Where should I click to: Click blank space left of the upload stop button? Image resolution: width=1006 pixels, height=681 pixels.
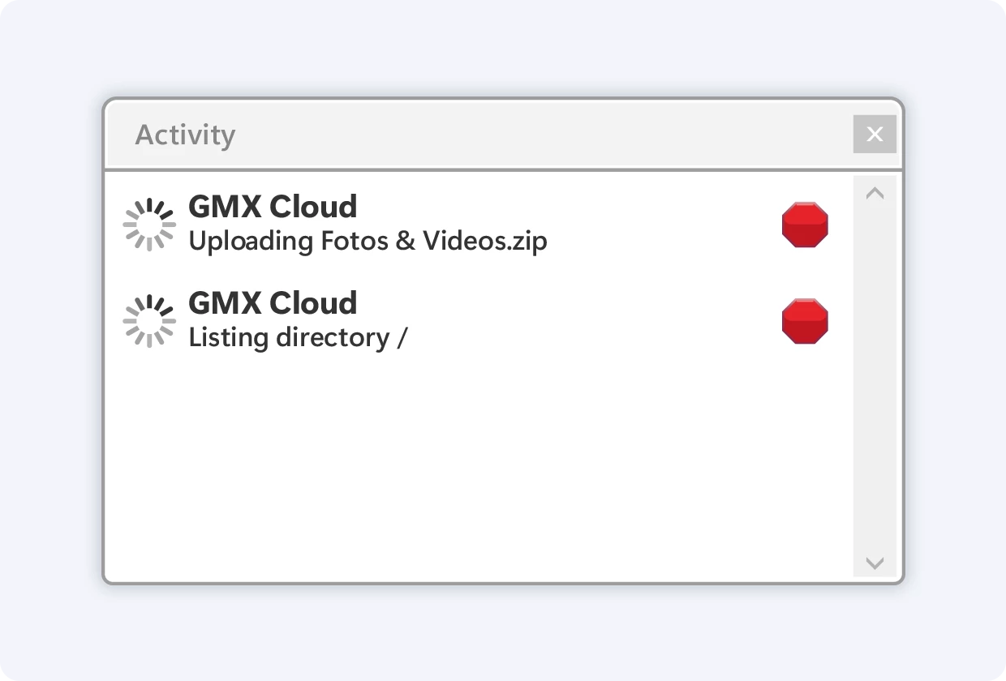[665, 225]
